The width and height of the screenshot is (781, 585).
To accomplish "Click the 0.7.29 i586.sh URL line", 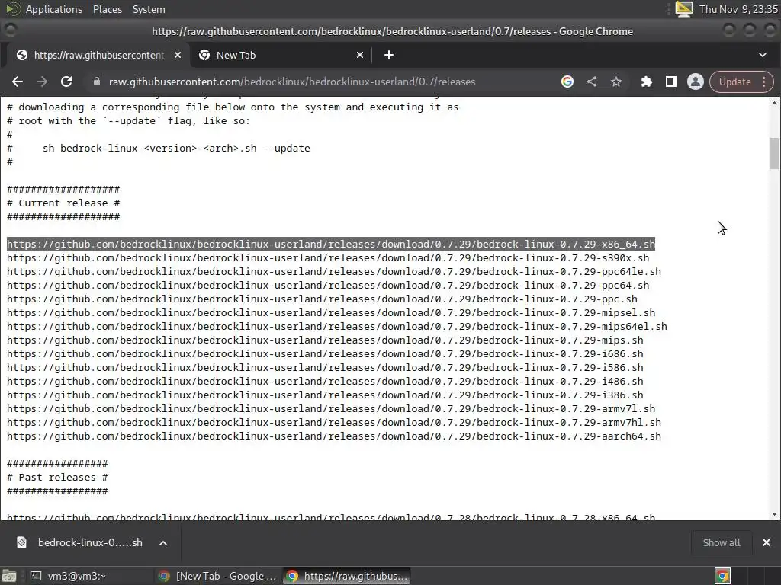I will pyautogui.click(x=325, y=368).
